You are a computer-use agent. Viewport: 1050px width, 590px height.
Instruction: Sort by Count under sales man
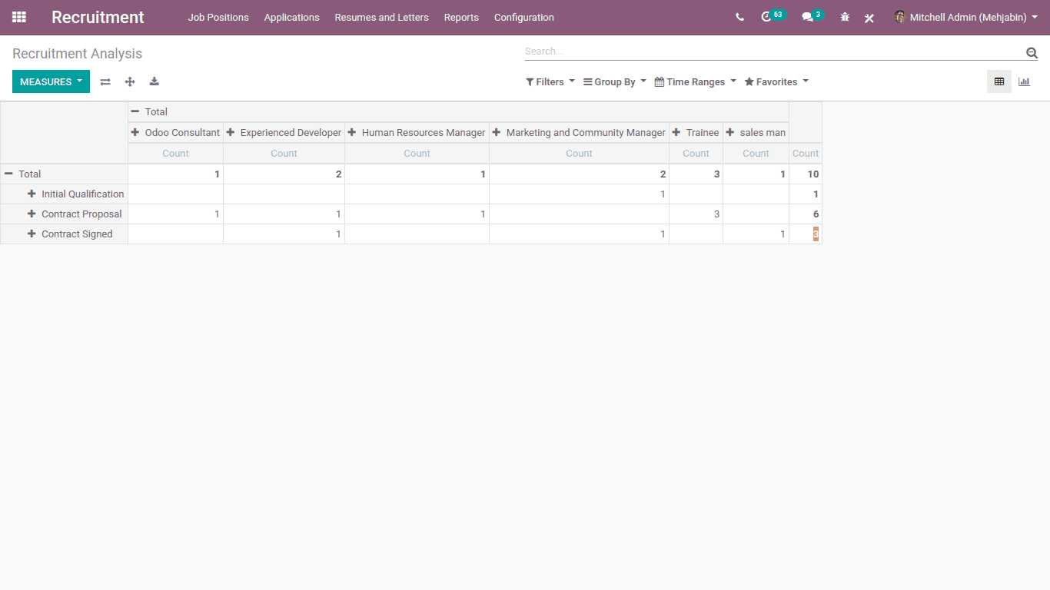pos(756,153)
